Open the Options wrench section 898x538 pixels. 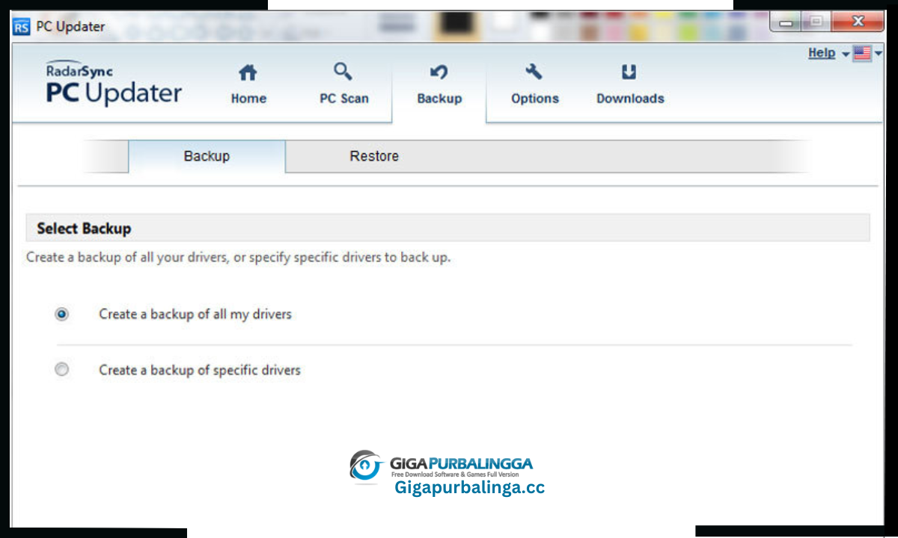[534, 84]
